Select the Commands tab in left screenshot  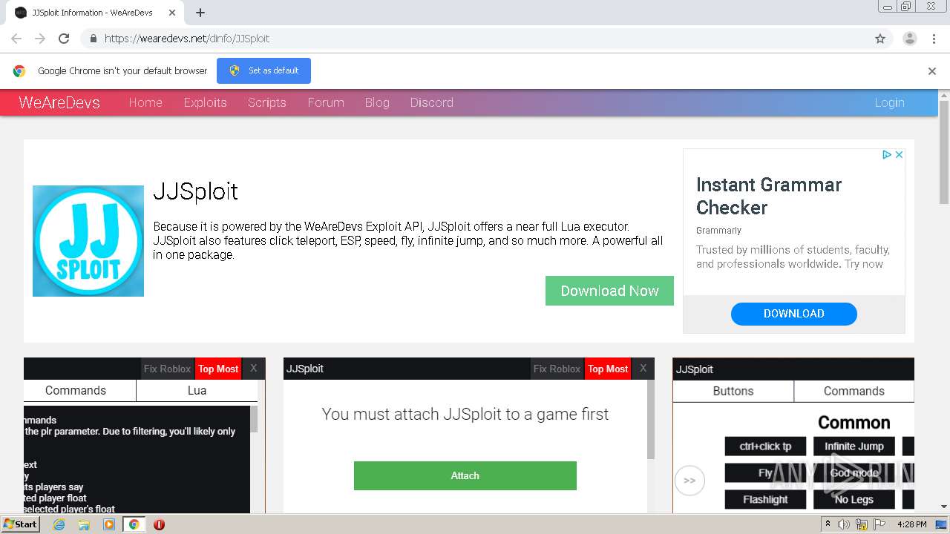point(76,391)
